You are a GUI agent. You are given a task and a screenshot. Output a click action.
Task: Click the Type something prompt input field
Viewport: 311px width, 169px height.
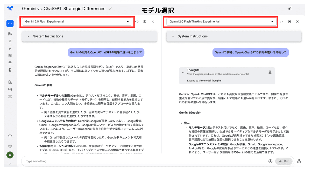click(145, 161)
